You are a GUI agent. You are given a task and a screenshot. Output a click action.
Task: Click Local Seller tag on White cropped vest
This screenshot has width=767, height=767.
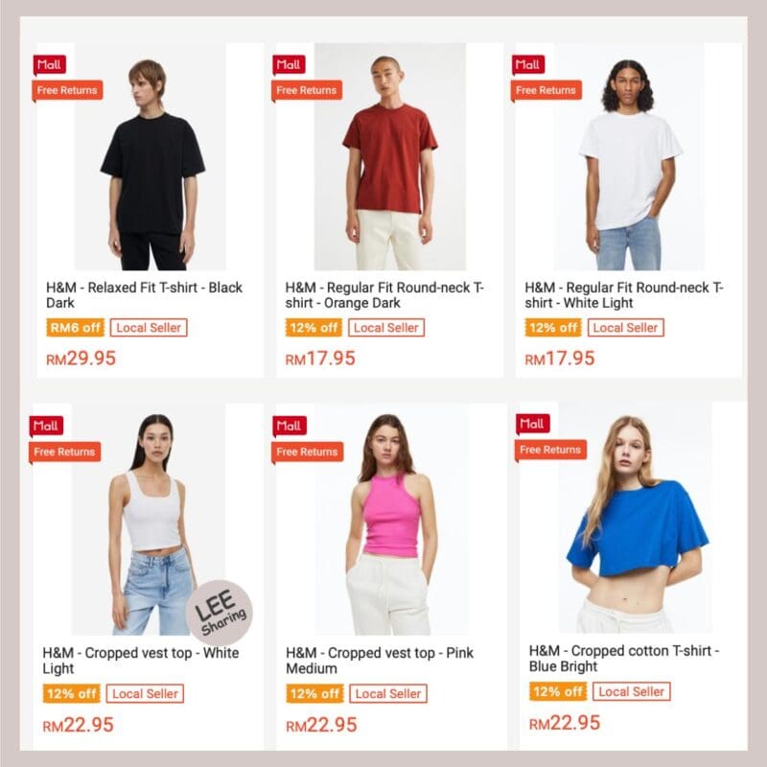click(146, 693)
